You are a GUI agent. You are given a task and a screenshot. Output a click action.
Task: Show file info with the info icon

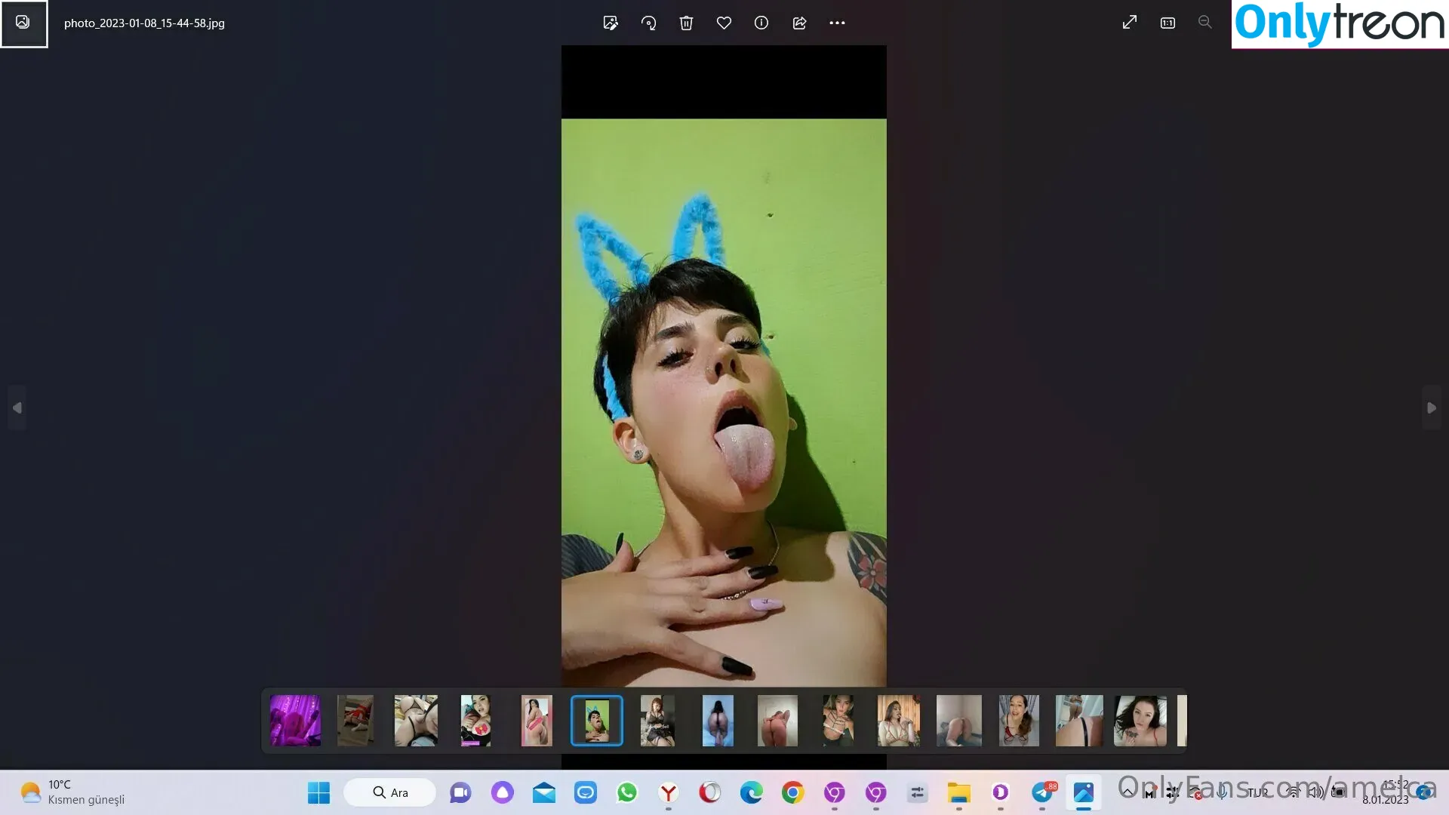click(x=761, y=23)
